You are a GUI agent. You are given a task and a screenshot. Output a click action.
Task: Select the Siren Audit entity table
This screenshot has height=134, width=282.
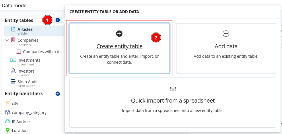[28, 82]
